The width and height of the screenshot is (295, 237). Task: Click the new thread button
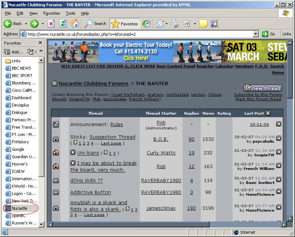[x=263, y=88]
